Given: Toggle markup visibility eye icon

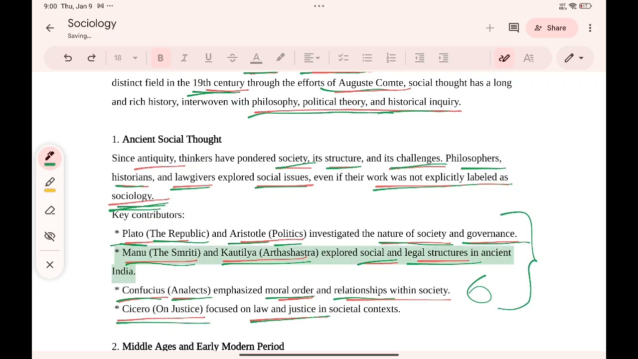Looking at the screenshot, I should pos(50,236).
